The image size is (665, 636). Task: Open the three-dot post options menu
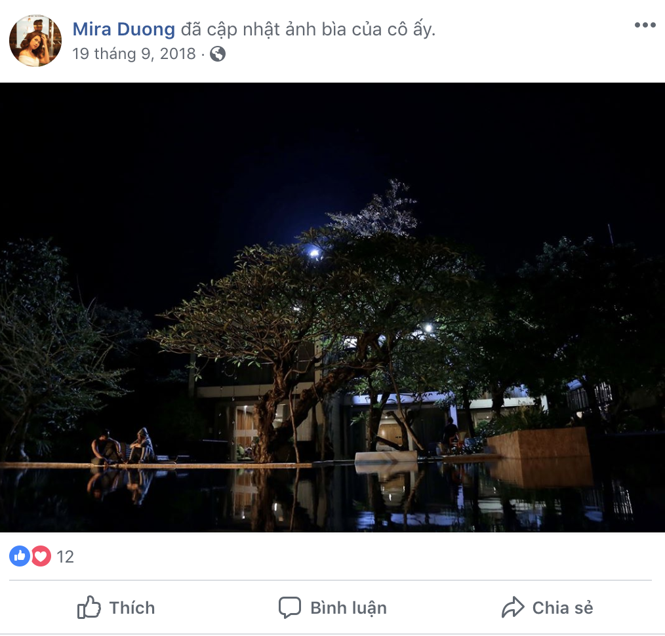645,25
